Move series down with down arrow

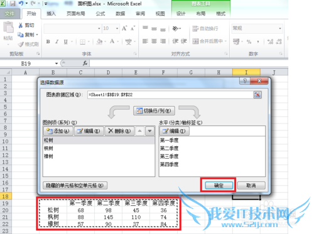(x=149, y=131)
